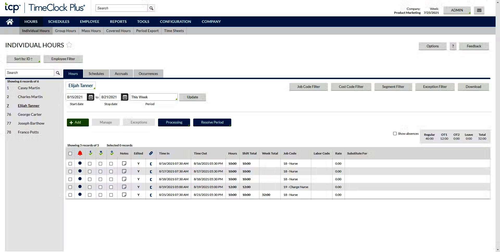Switch to the Accruals tab
This screenshot has width=500, height=252.
(x=121, y=74)
